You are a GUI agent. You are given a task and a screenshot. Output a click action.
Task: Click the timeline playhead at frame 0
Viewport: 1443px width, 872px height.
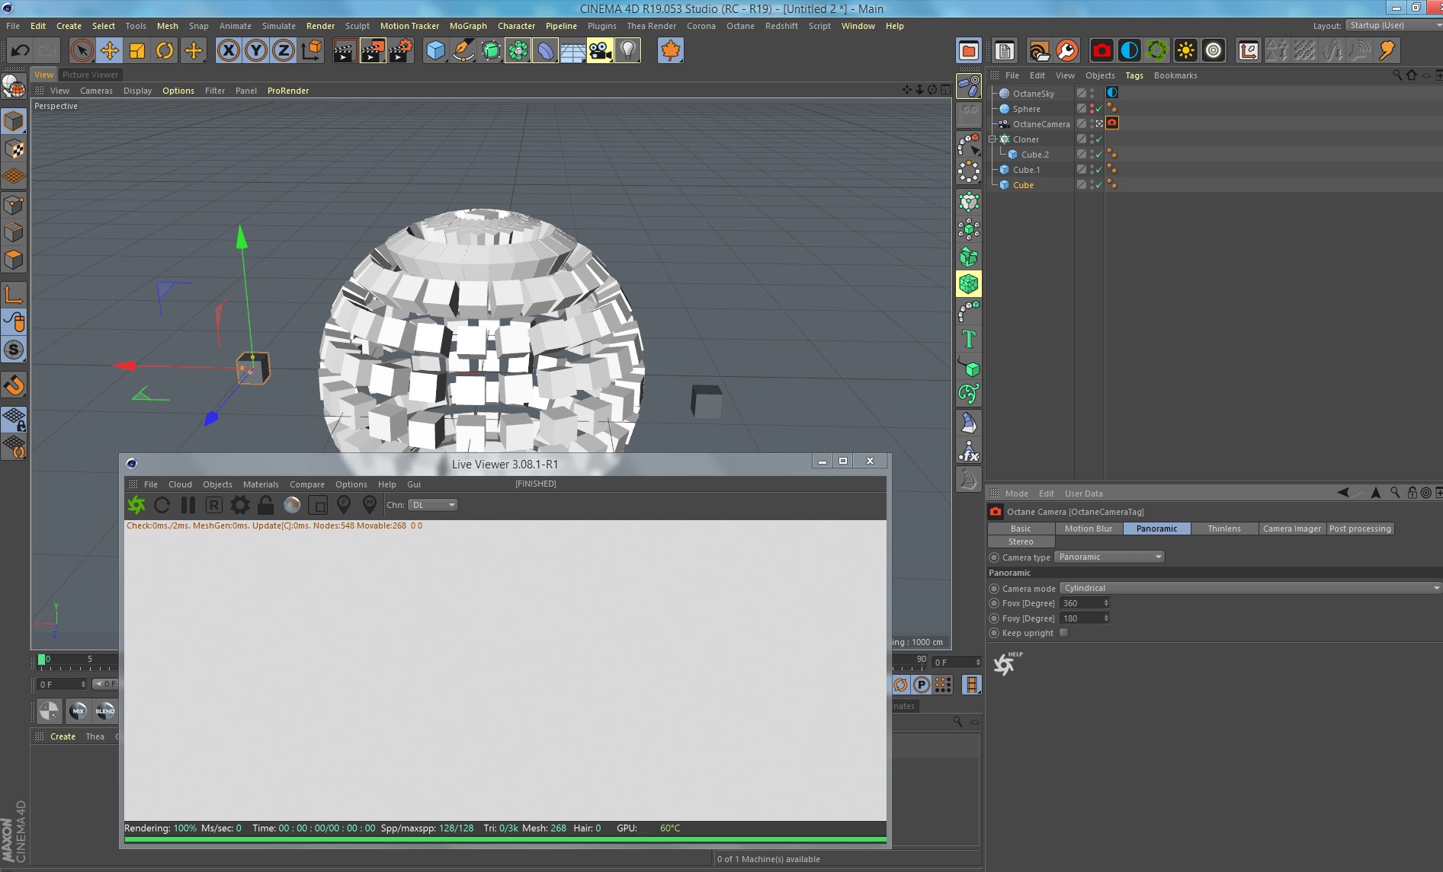pyautogui.click(x=41, y=660)
